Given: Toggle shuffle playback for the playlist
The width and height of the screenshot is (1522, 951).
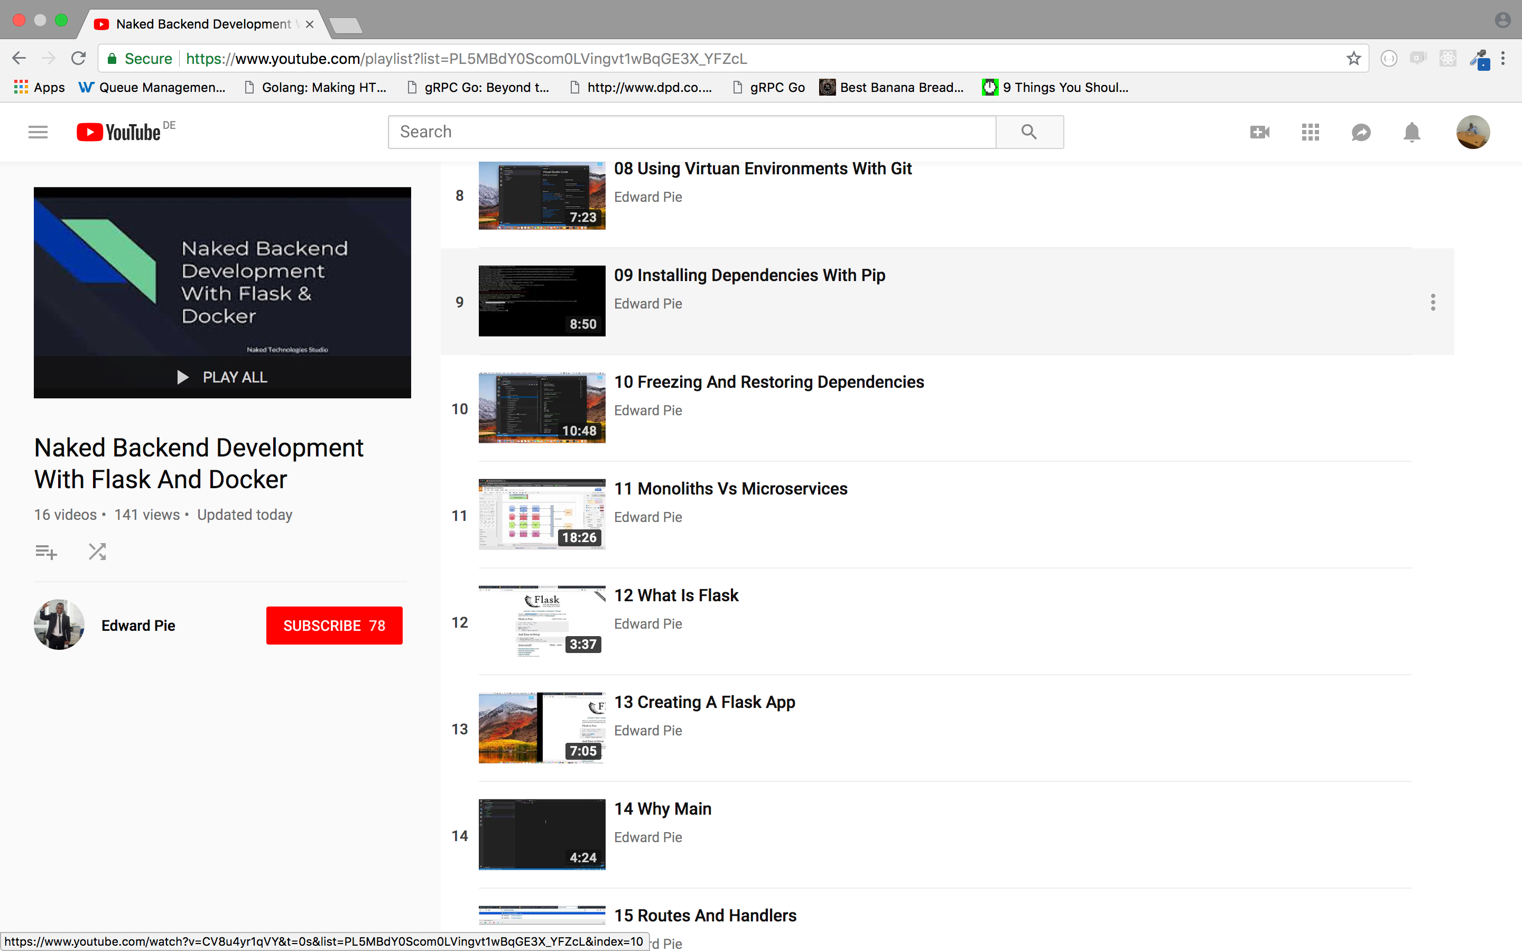Looking at the screenshot, I should click(97, 552).
